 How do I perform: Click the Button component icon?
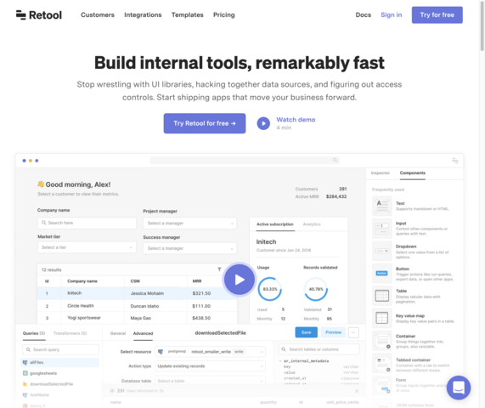(381, 273)
